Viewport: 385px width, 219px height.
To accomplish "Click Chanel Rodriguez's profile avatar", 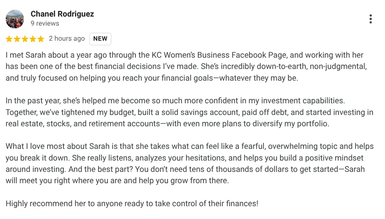I will [15, 19].
